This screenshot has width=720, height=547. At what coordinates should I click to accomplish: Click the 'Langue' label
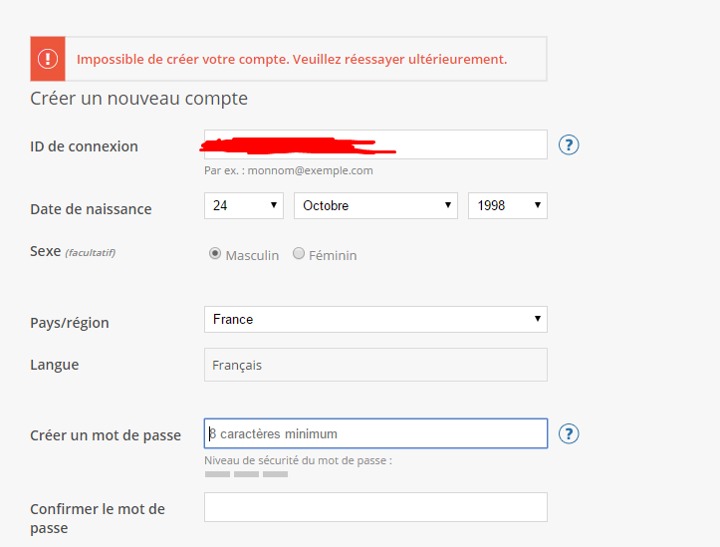(54, 365)
